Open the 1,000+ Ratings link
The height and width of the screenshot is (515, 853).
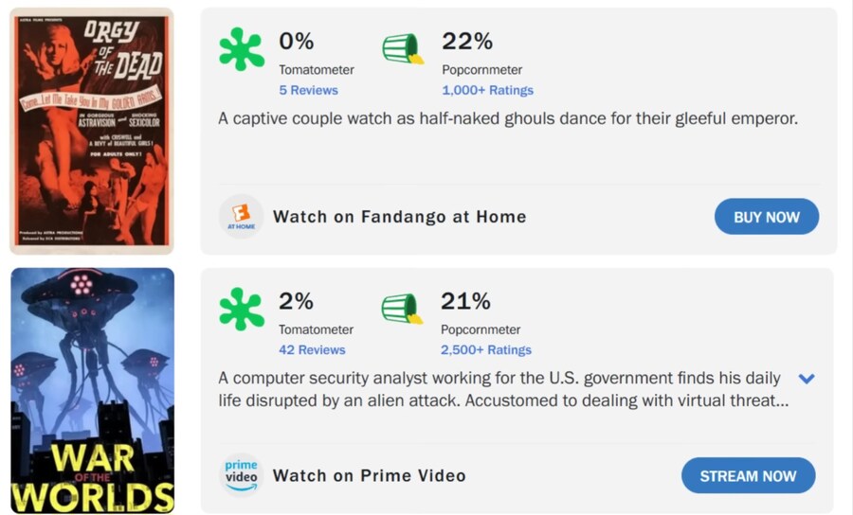(x=487, y=90)
